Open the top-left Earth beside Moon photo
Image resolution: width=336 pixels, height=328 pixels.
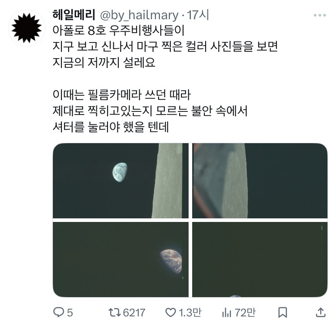pos(121,181)
